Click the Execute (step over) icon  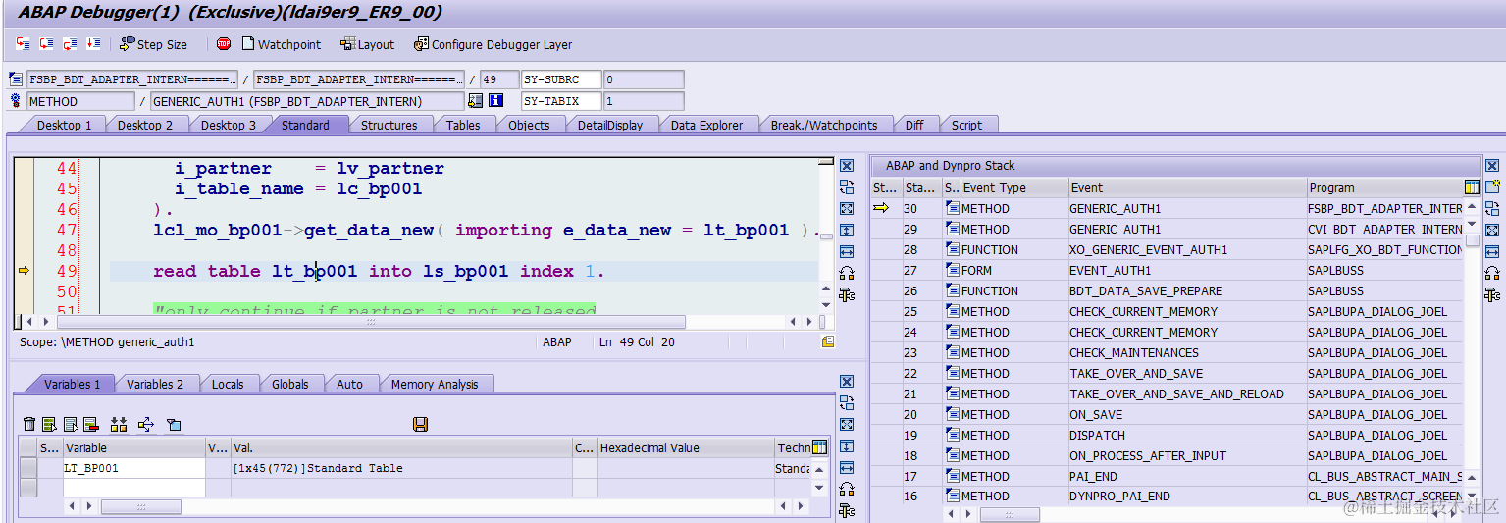click(x=46, y=44)
